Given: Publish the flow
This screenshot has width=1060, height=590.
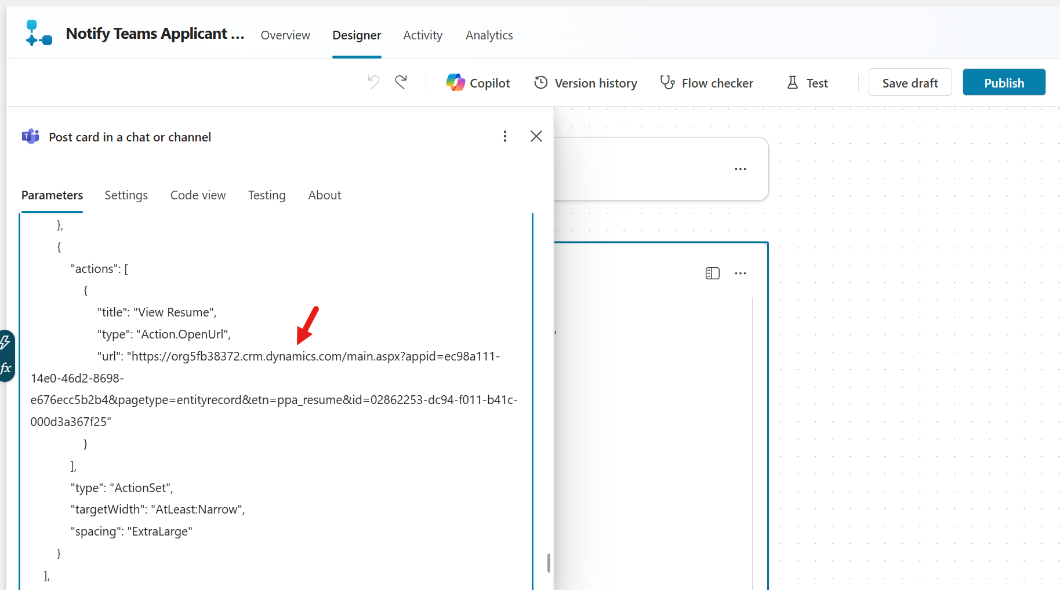Looking at the screenshot, I should pyautogui.click(x=1004, y=82).
